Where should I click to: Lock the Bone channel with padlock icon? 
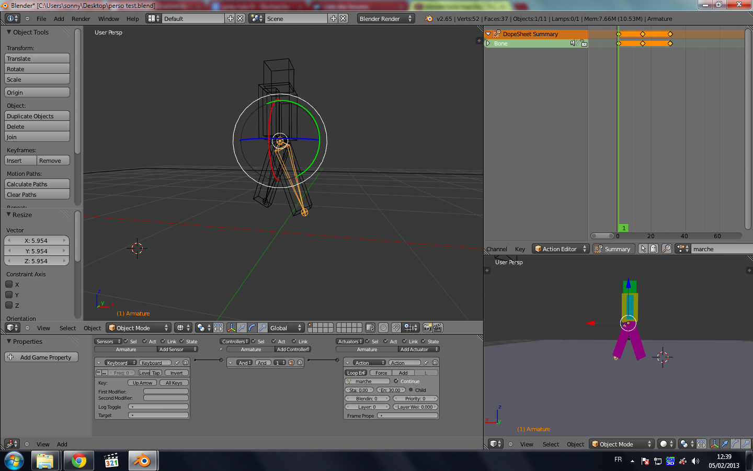pyautogui.click(x=584, y=43)
